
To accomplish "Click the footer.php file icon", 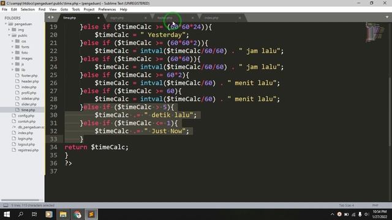I will pos(17,75).
